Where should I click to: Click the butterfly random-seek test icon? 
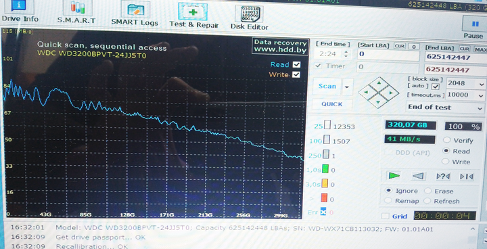pos(443,177)
